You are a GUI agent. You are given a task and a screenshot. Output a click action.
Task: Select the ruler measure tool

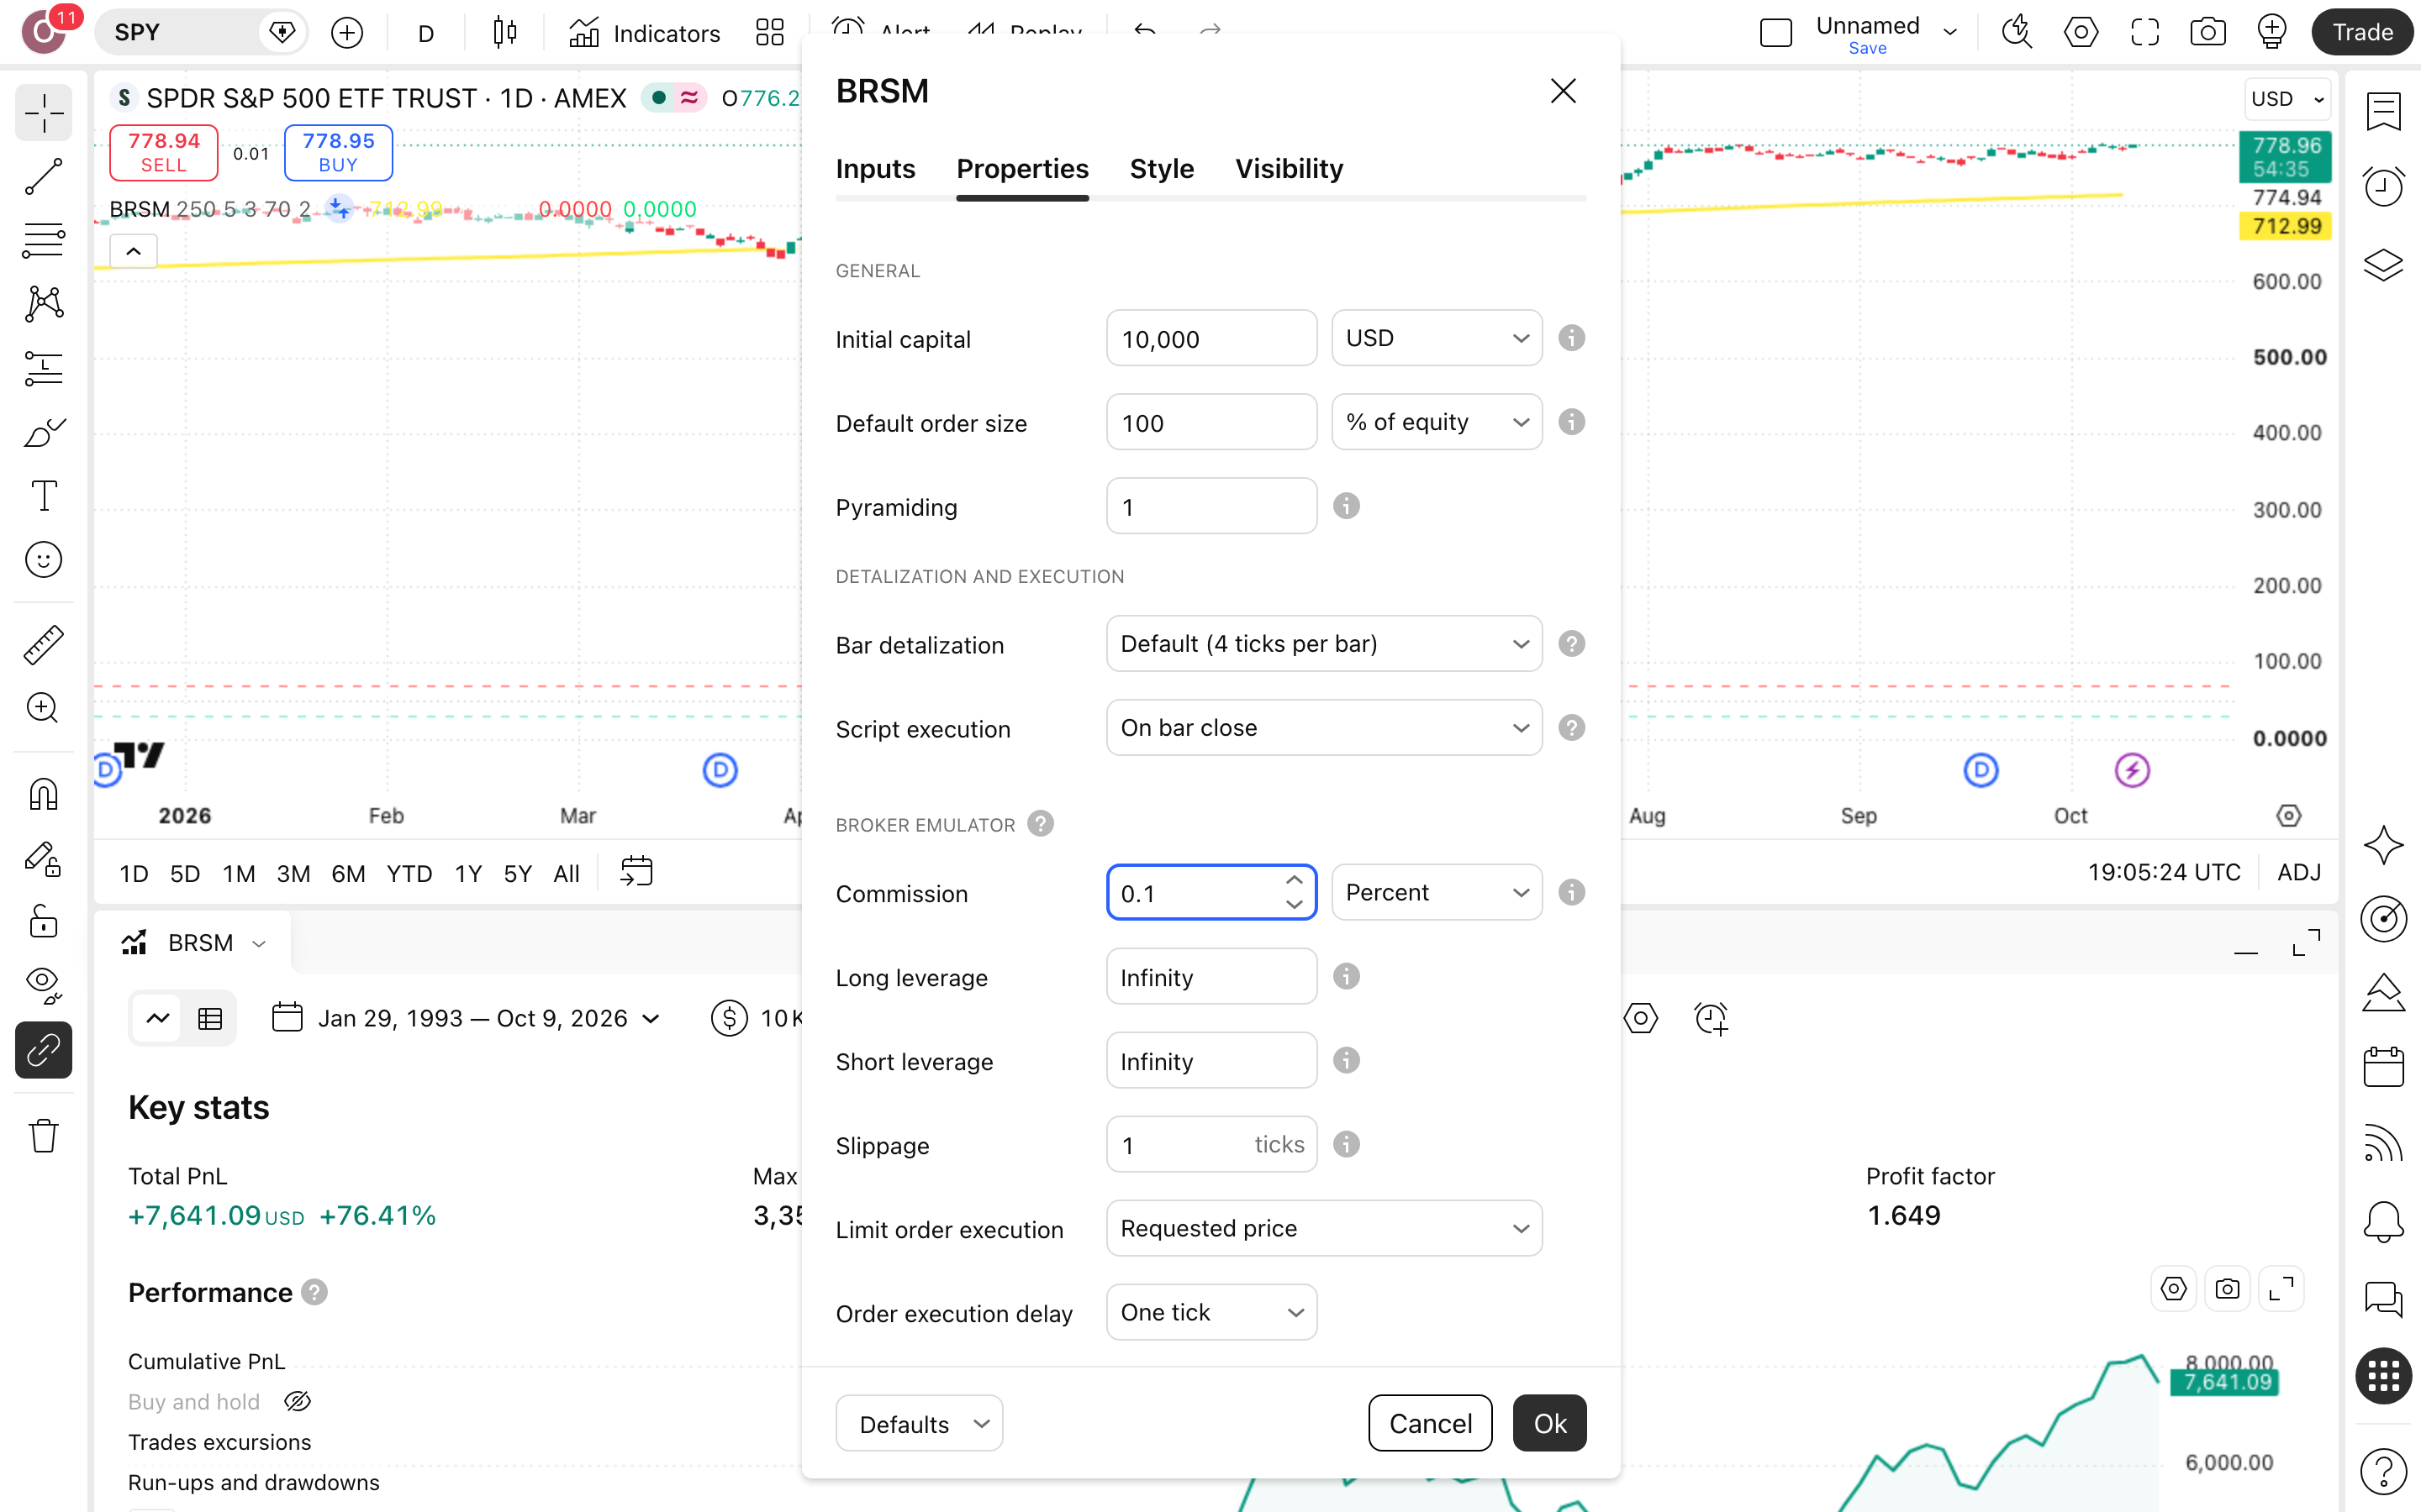(43, 645)
